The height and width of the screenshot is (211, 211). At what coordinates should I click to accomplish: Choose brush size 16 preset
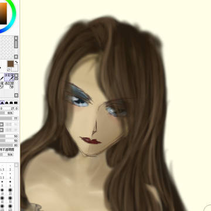pyautogui.click(x=2, y=191)
